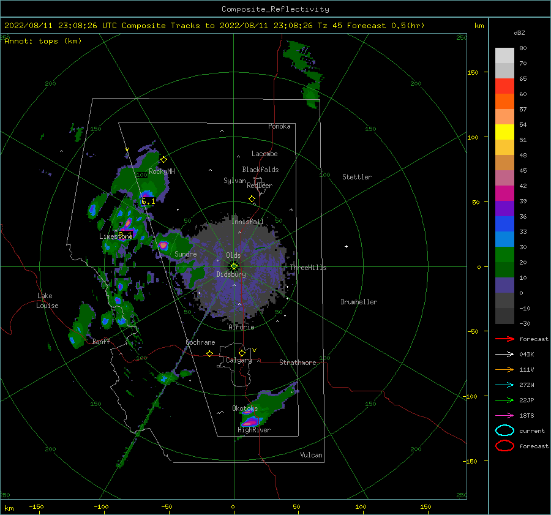This screenshot has width=551, height=515.
Task: Click the light blue 30–33 dBZ swatch
Action: coord(504,239)
